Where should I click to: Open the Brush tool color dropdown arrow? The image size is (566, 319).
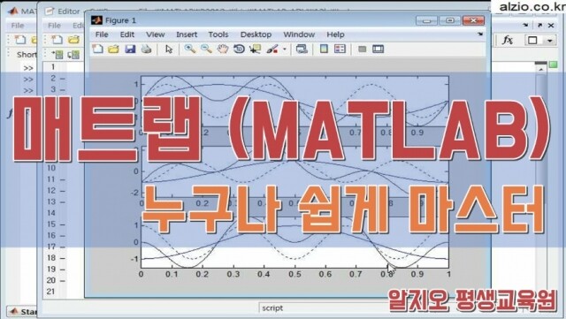click(x=285, y=49)
